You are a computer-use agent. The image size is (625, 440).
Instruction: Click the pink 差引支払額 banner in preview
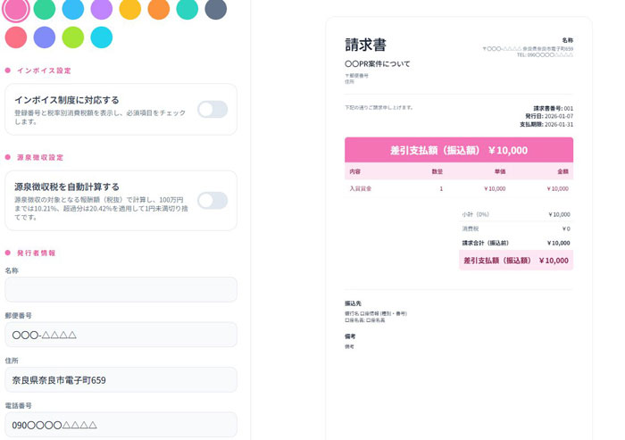click(x=458, y=150)
